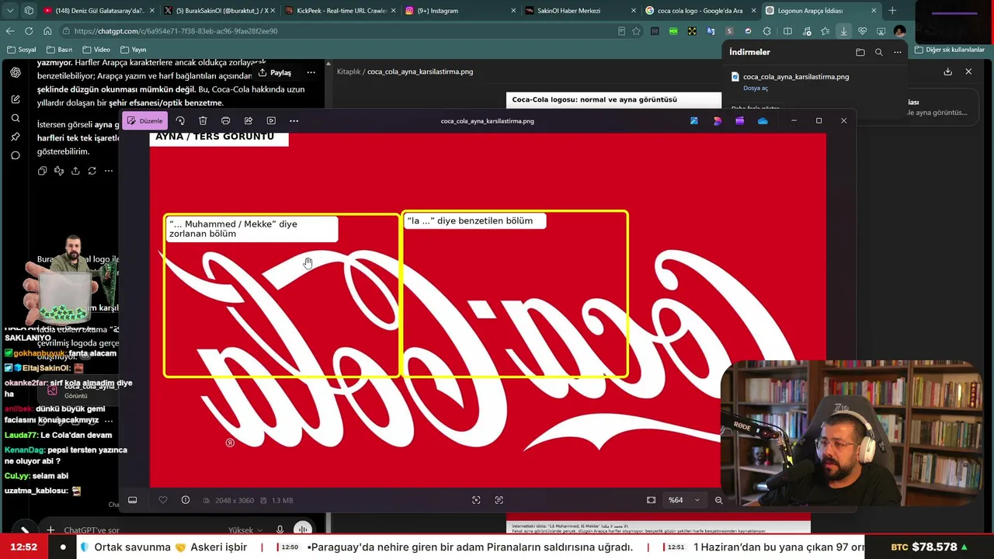994x559 pixels.
Task: Start ChatGPT voice mode
Action: [303, 530]
